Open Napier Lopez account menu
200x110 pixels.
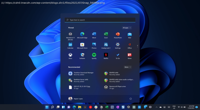tap(75, 99)
